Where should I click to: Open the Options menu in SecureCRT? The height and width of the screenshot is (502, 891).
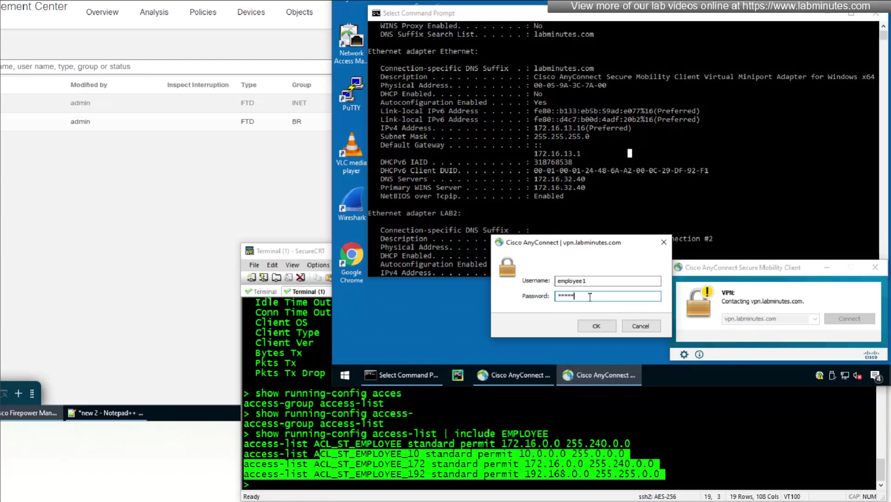coord(318,265)
